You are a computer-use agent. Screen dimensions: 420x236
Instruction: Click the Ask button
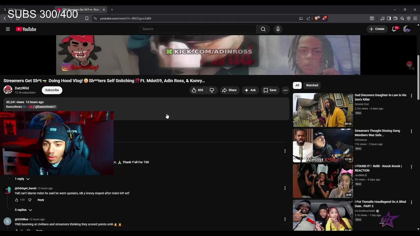250,90
